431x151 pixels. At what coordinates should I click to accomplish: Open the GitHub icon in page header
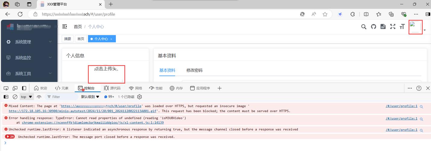click(x=373, y=27)
